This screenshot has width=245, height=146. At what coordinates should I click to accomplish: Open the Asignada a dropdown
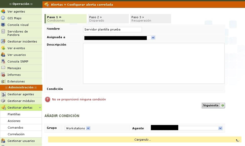153,38
